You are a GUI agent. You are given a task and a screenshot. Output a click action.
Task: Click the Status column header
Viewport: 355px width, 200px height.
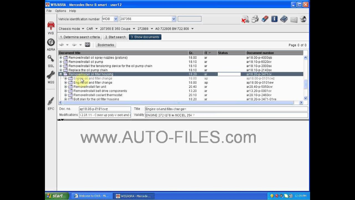tap(231, 53)
